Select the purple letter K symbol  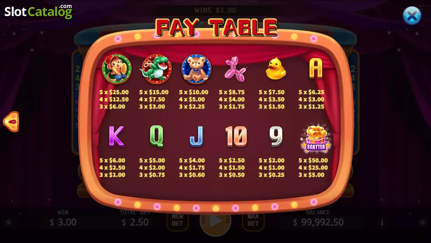coord(116,136)
